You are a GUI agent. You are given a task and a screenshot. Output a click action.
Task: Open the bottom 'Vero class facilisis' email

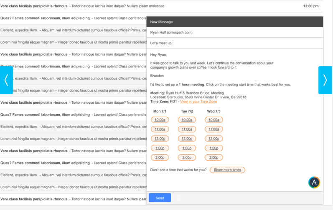tap(73, 199)
